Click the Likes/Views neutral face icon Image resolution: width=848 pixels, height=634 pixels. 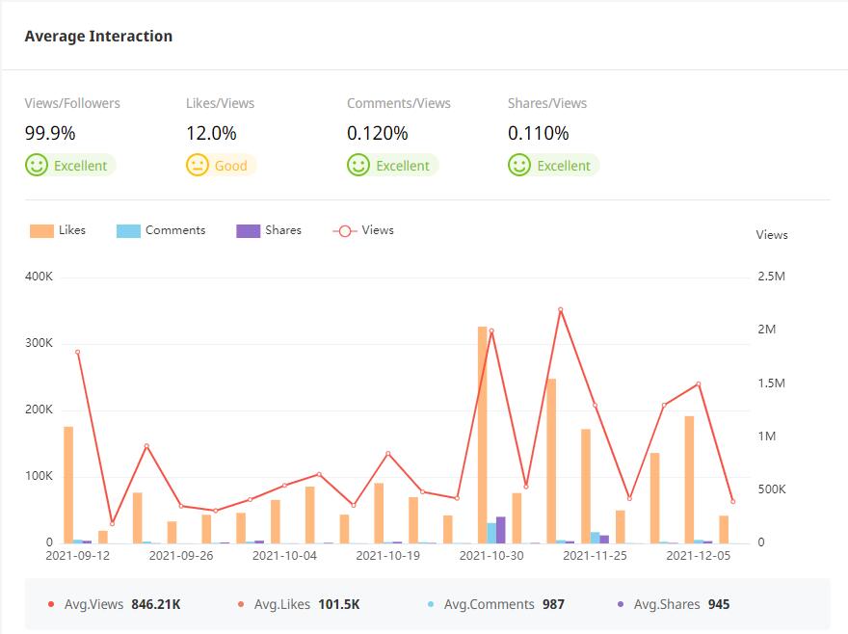(198, 165)
